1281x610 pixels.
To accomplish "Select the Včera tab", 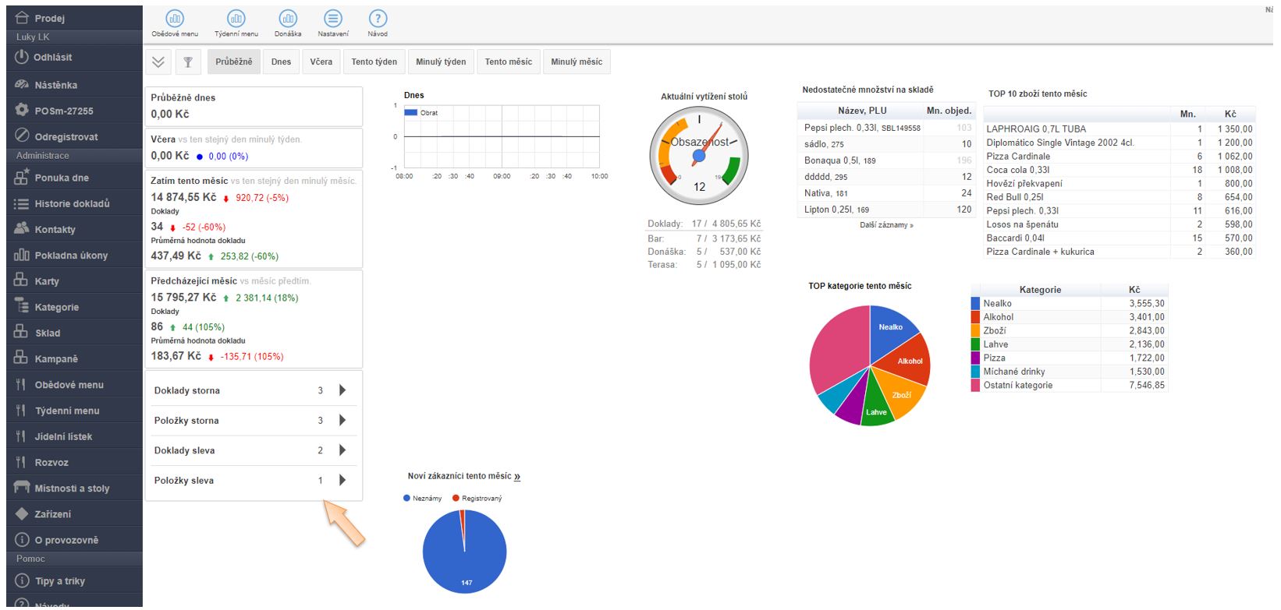I will 321,62.
